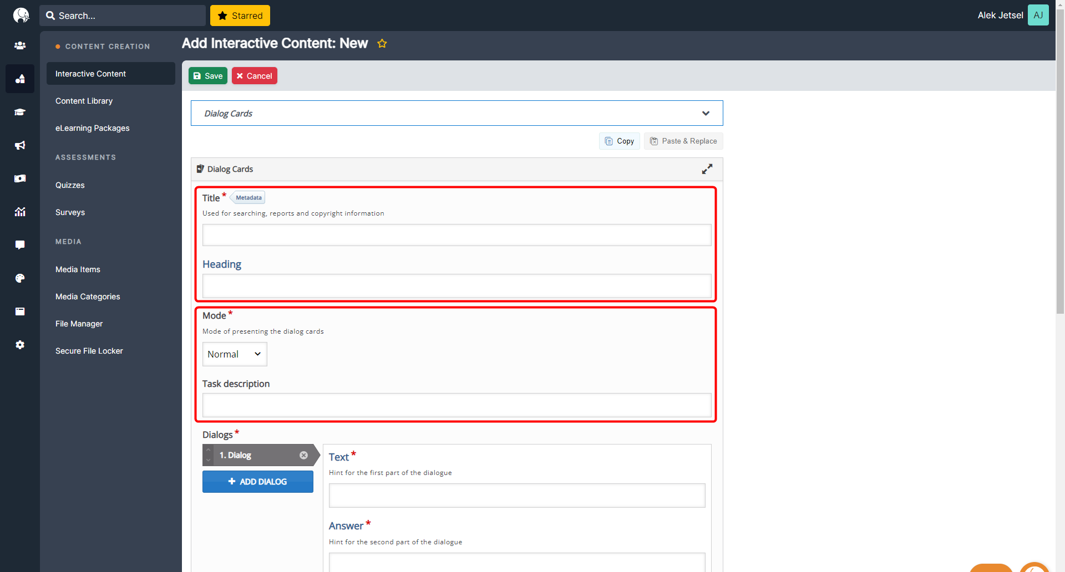
Task: Click the Heading input field
Action: coord(457,286)
